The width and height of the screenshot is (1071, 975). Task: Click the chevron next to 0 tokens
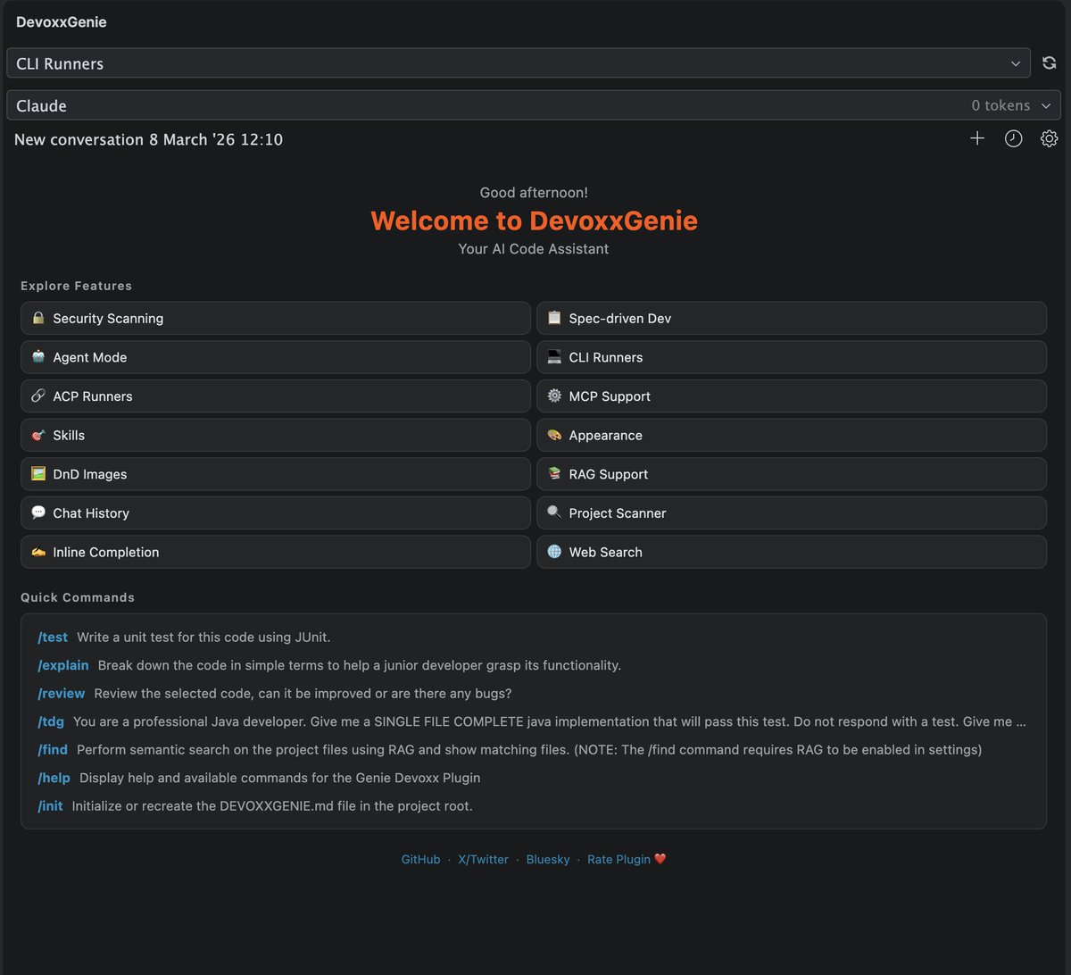point(1046,105)
